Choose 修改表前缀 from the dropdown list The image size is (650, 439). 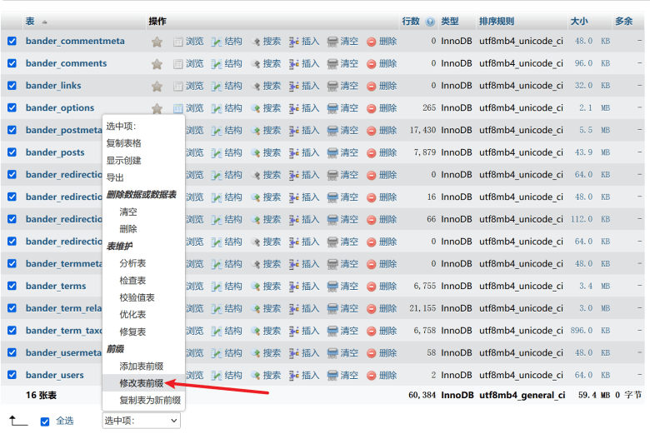142,383
